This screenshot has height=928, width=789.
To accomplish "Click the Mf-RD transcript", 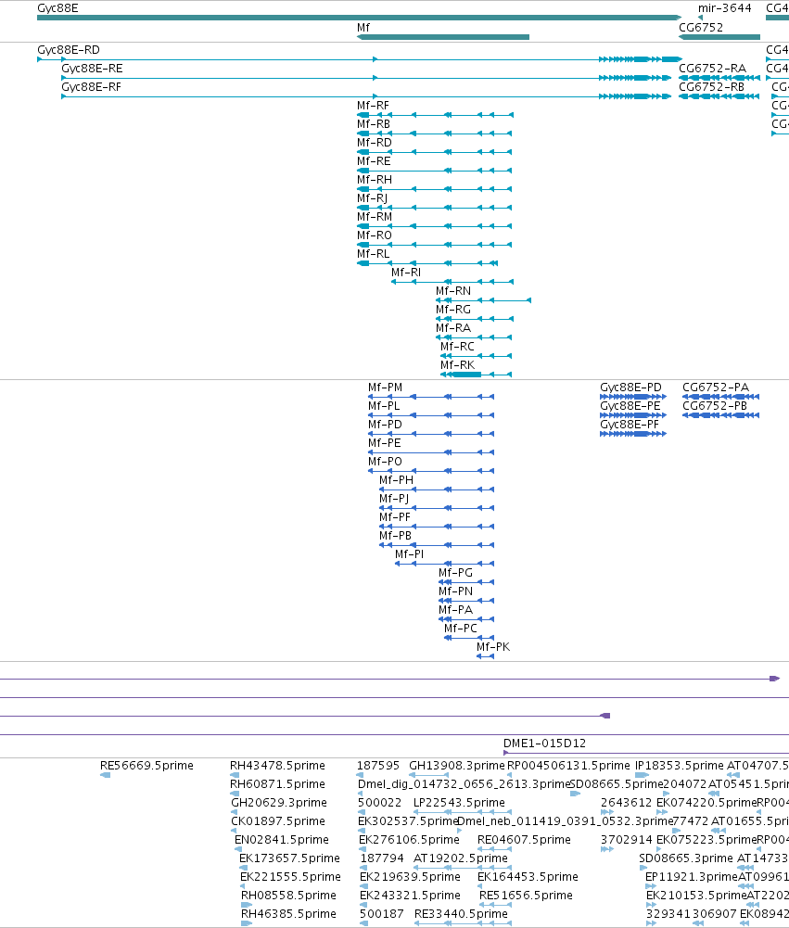I will coord(435,152).
